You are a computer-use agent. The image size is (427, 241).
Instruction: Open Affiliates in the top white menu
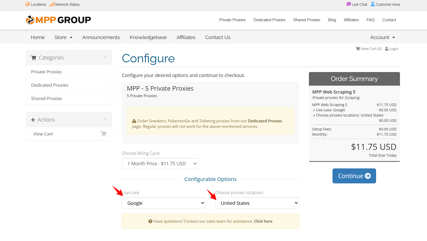coord(351,20)
